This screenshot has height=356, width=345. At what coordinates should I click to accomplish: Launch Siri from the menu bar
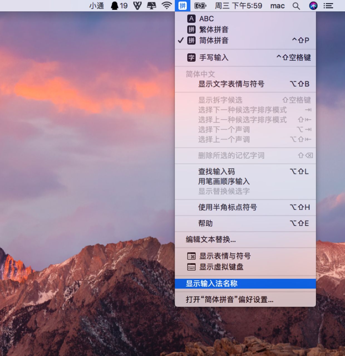[313, 6]
